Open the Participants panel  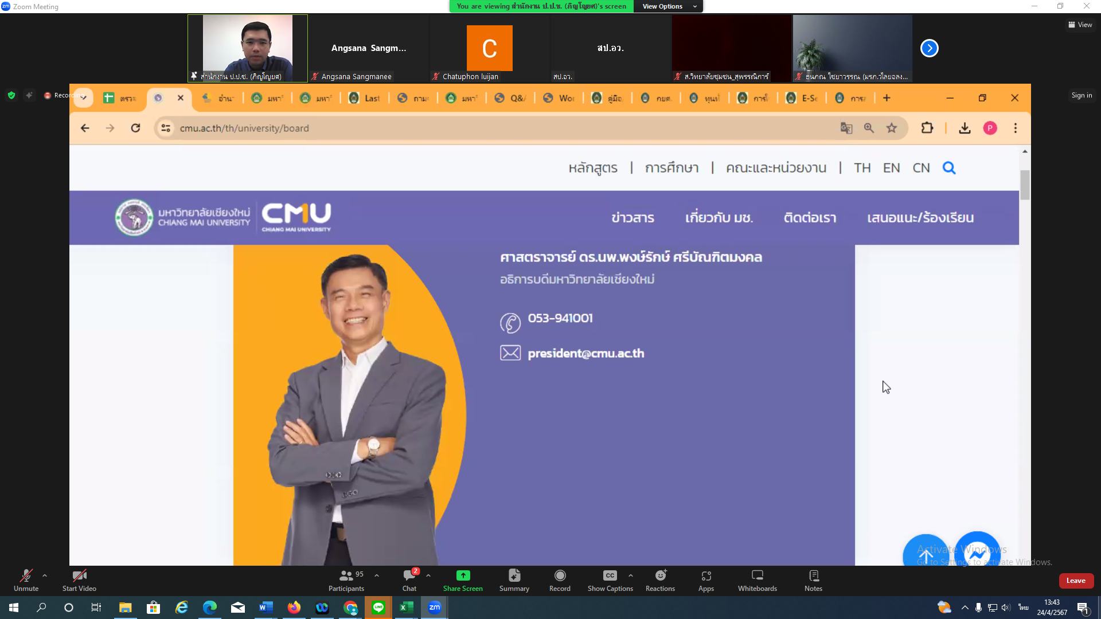346,580
